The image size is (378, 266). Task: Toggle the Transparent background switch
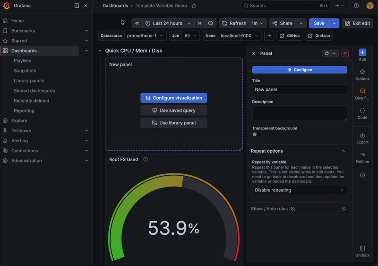[x=257, y=135]
